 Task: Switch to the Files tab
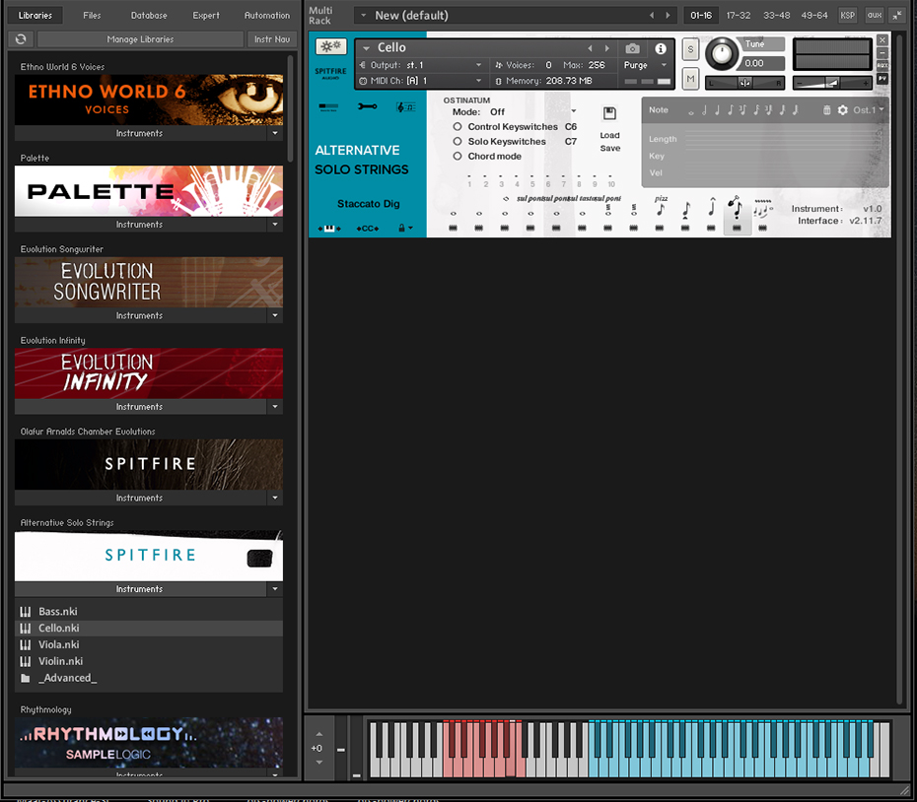click(92, 15)
